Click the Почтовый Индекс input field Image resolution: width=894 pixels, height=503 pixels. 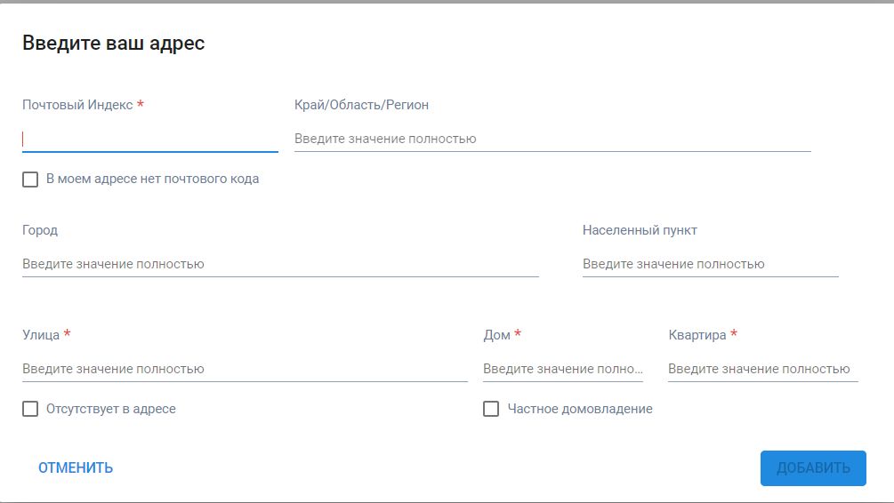[x=150, y=139]
